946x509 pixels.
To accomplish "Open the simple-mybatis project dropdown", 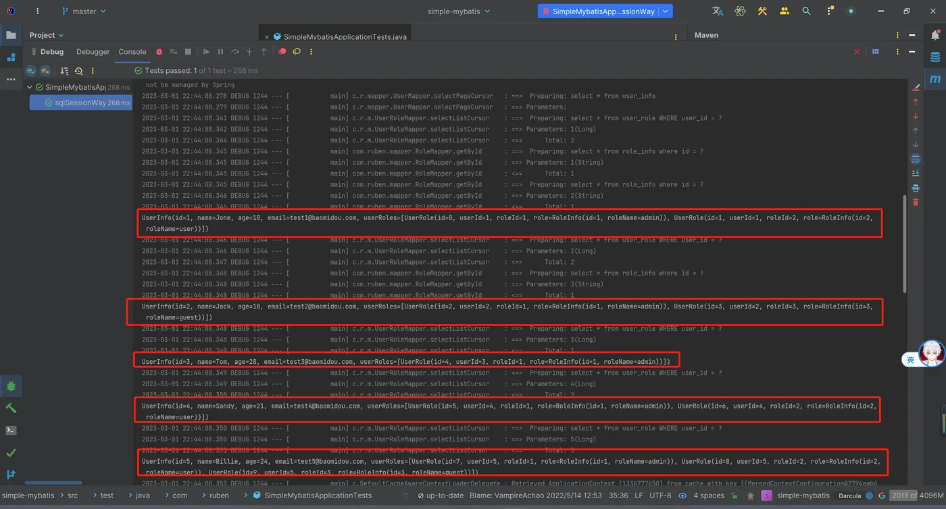I will (459, 11).
